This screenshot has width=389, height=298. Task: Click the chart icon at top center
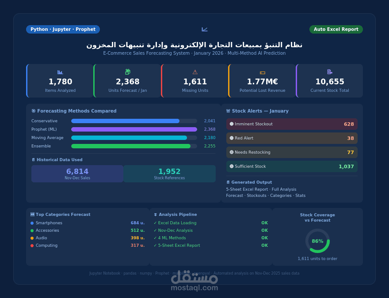coord(204,30)
